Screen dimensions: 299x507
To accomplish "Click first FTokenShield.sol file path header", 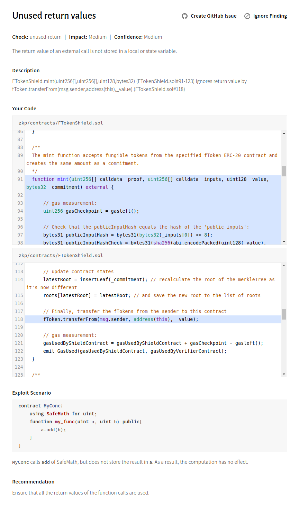I will click(61, 123).
